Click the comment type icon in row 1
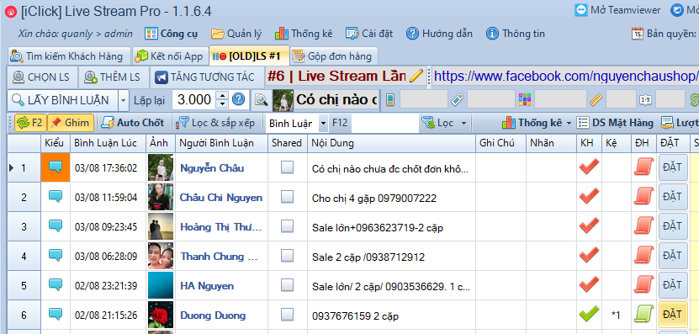This screenshot has height=334, width=699. 56,167
